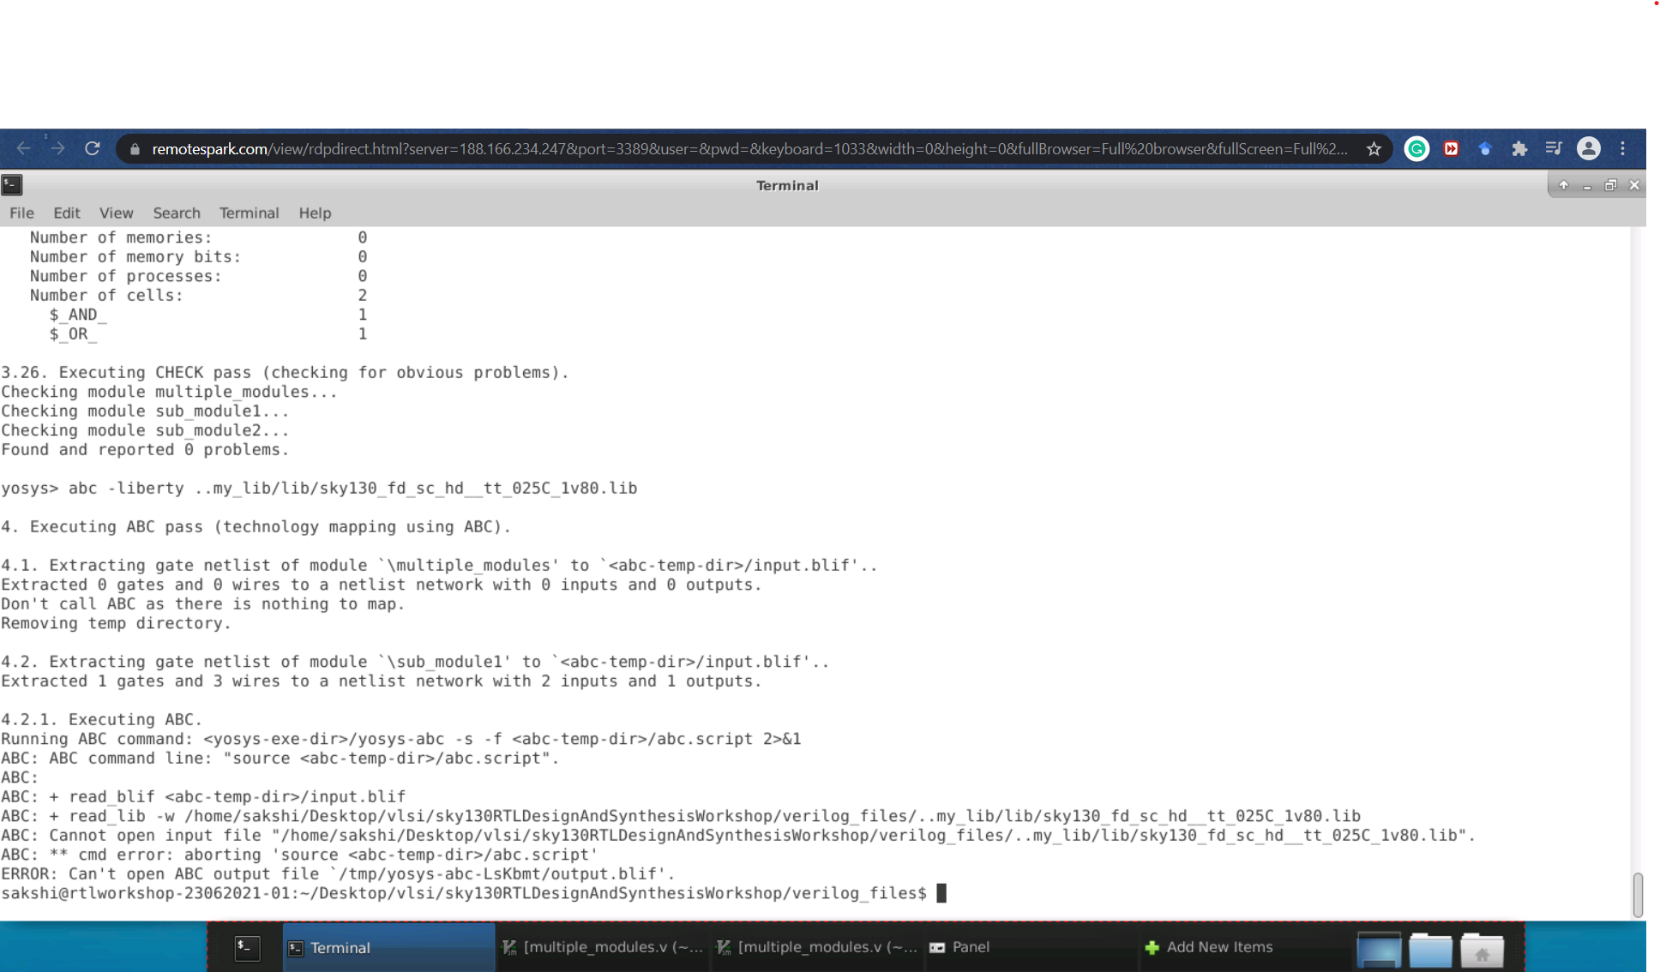This screenshot has width=1660, height=972.
Task: Toggle the bookmark star for this page
Action: (1374, 148)
